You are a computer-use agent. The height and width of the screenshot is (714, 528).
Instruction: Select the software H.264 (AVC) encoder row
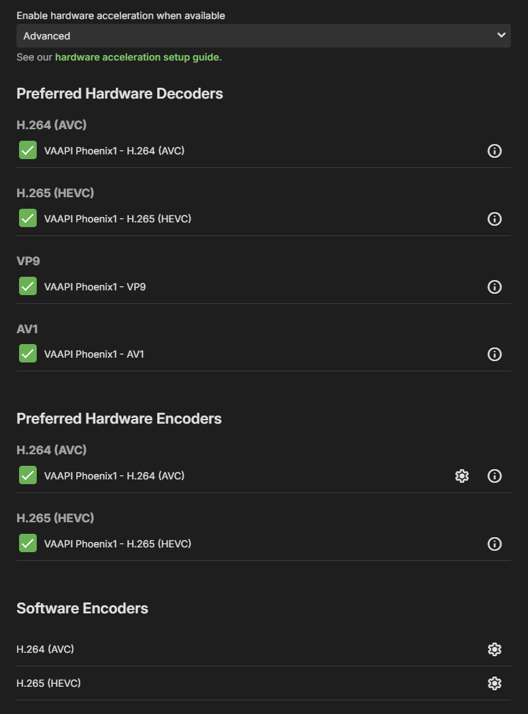click(263, 649)
